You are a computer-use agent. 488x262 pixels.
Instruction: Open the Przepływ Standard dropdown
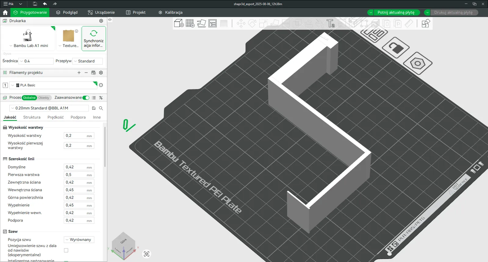point(88,61)
